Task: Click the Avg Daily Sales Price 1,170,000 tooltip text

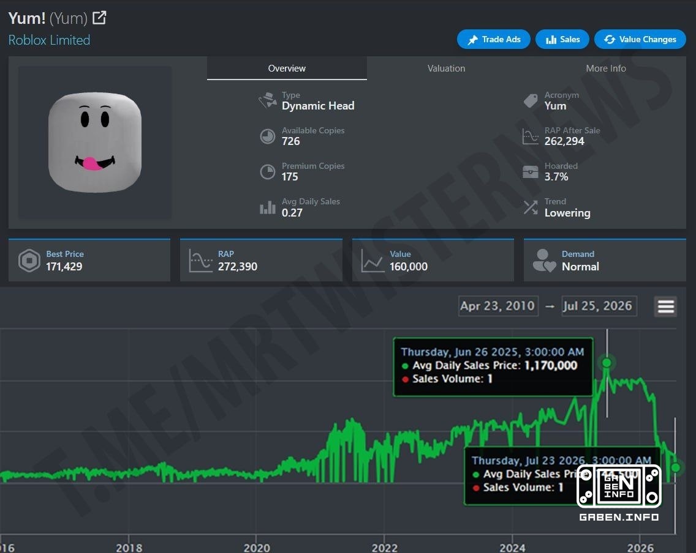Action: click(494, 366)
